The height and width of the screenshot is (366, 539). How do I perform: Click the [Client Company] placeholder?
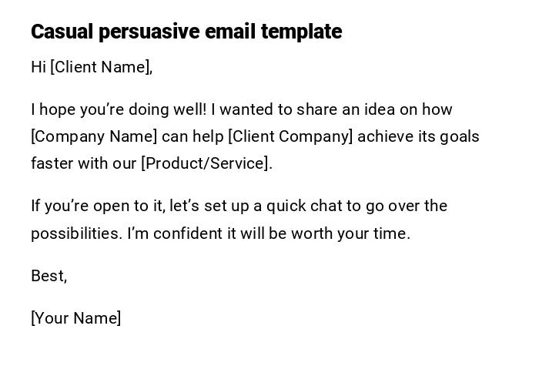(x=290, y=136)
